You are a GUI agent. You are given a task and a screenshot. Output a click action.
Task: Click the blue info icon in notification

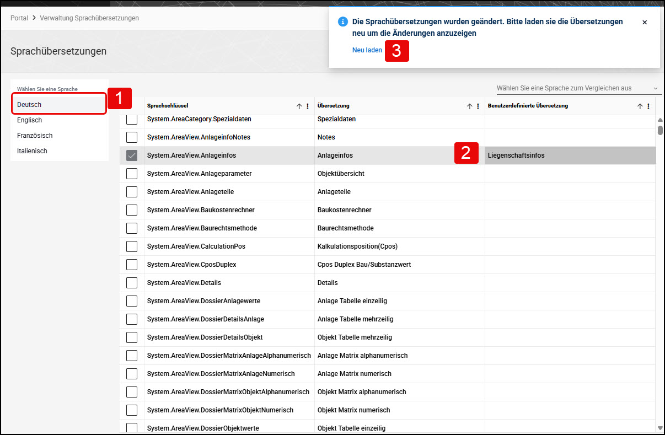(x=342, y=22)
